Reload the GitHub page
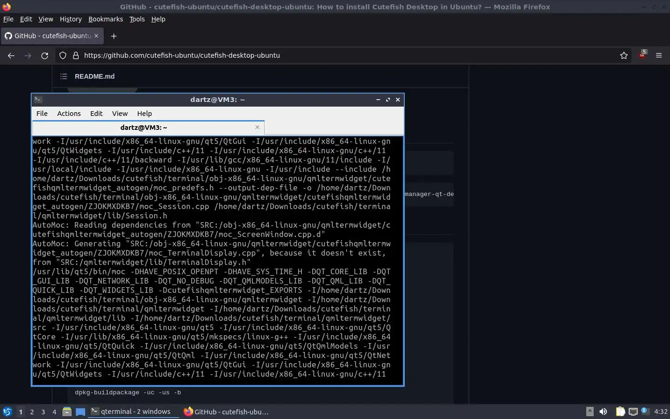The height and width of the screenshot is (419, 670). click(x=45, y=55)
